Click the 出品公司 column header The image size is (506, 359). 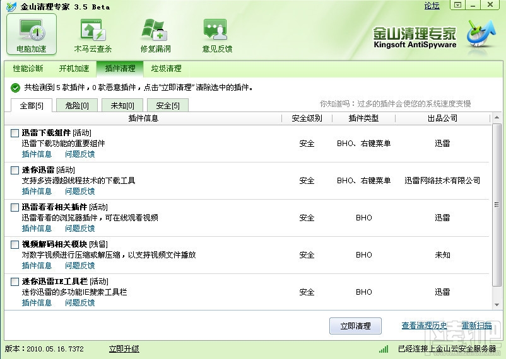442,118
